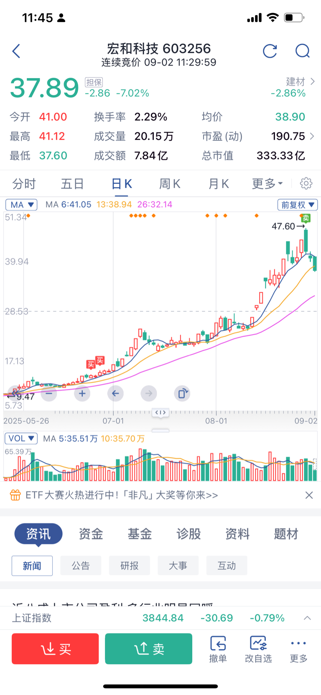Tap the 上证指数 3844.84 value
The image size is (321, 695).
[163, 618]
